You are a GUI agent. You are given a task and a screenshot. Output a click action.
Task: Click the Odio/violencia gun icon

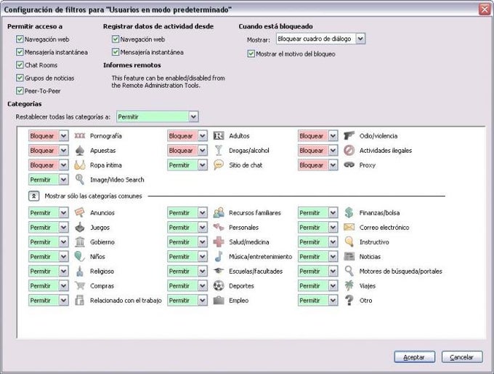349,136
